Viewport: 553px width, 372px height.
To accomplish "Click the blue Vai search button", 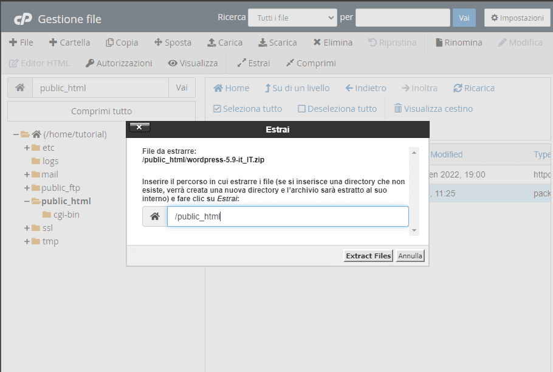I will tap(464, 18).
